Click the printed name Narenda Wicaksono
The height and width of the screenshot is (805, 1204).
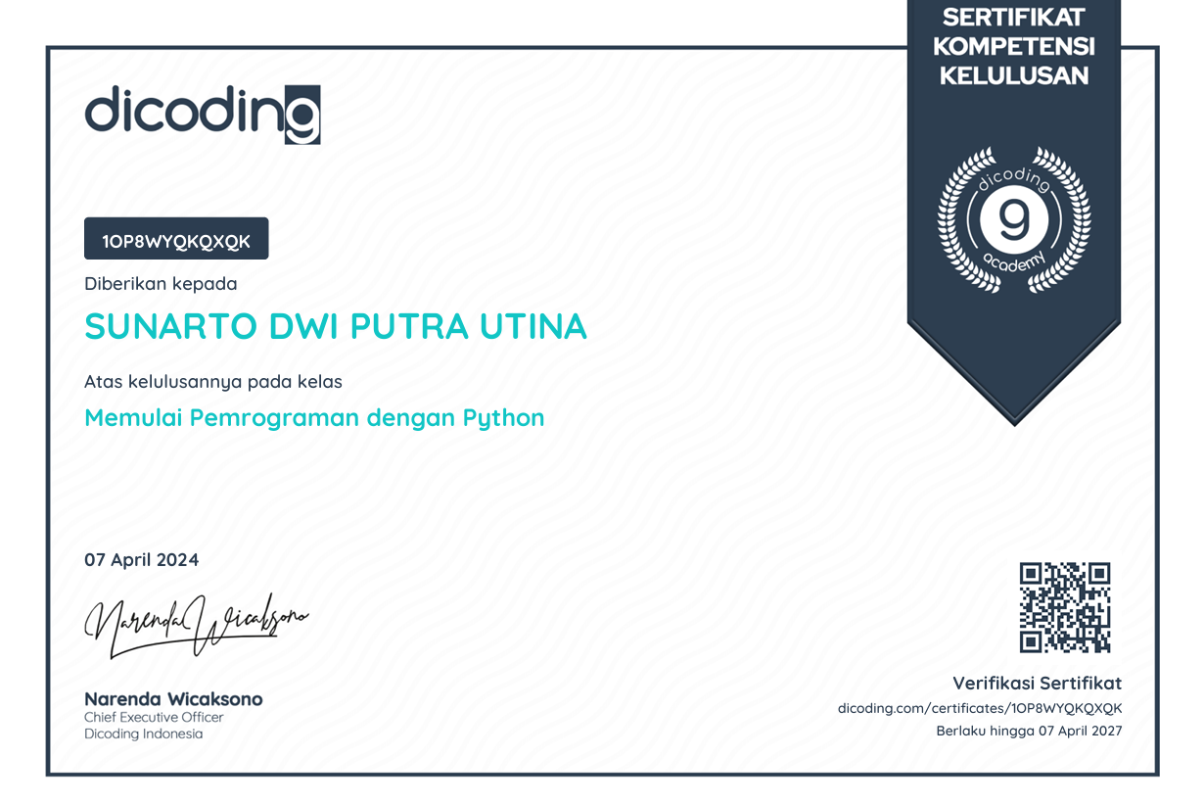click(173, 699)
